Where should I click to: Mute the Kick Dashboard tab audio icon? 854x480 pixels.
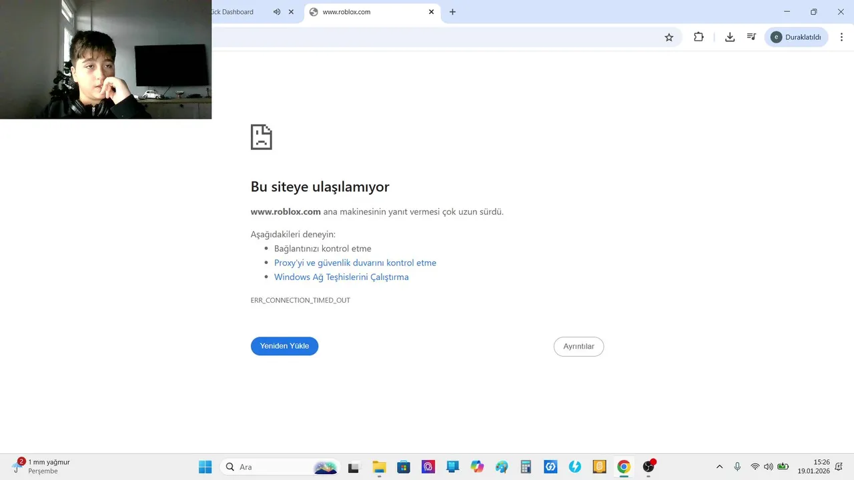[x=277, y=12]
